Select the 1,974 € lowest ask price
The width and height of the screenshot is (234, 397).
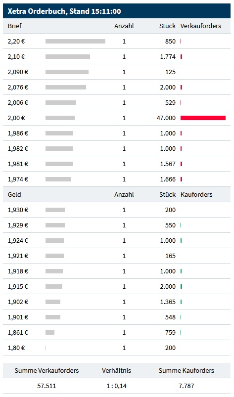click(x=18, y=179)
